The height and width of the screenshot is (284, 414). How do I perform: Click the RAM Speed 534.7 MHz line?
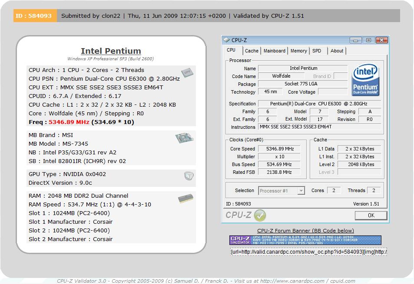(x=90, y=205)
